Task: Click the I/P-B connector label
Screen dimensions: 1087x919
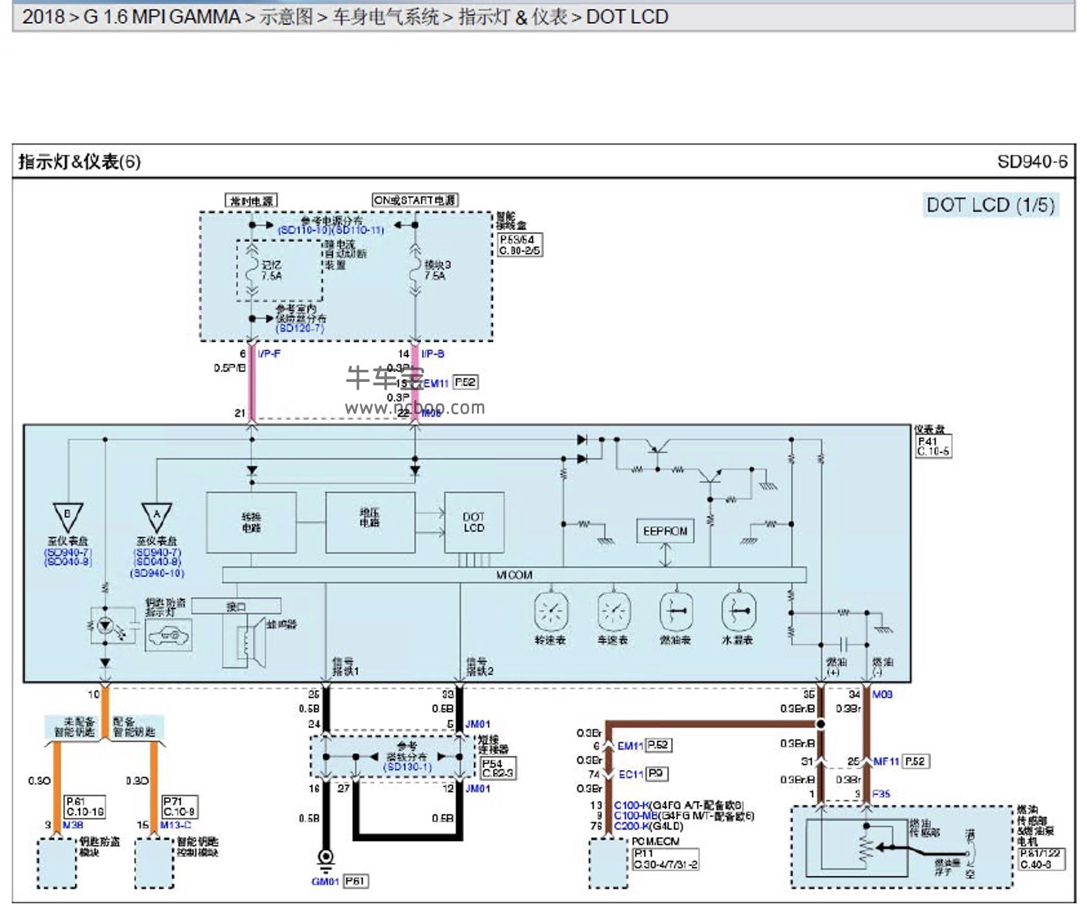Action: pyautogui.click(x=432, y=354)
